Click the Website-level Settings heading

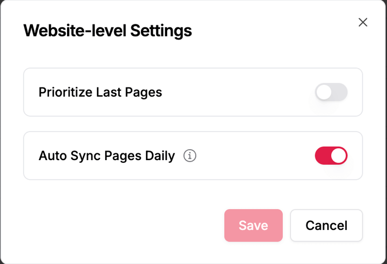(x=107, y=30)
